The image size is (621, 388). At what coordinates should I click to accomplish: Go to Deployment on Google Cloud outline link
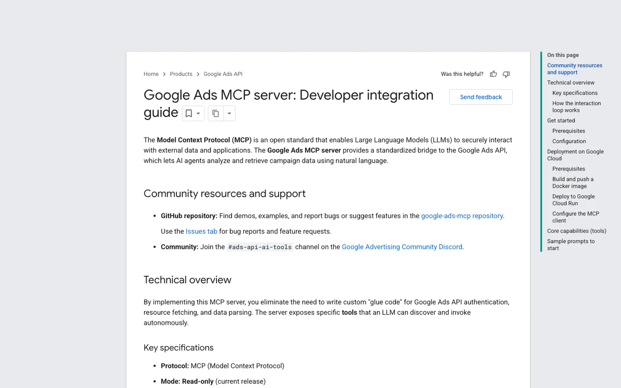tap(575, 155)
